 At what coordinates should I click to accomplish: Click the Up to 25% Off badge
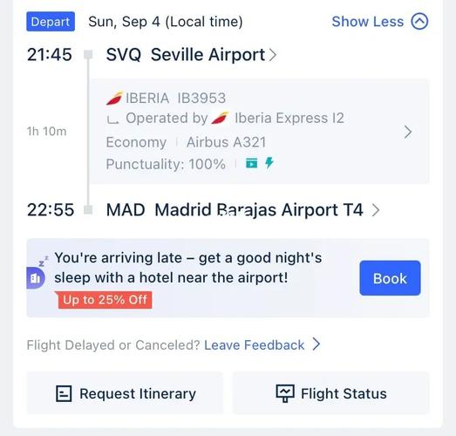coord(104,300)
